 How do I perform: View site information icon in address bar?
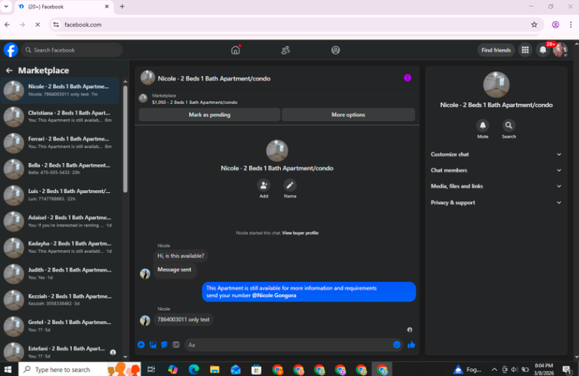click(x=56, y=25)
